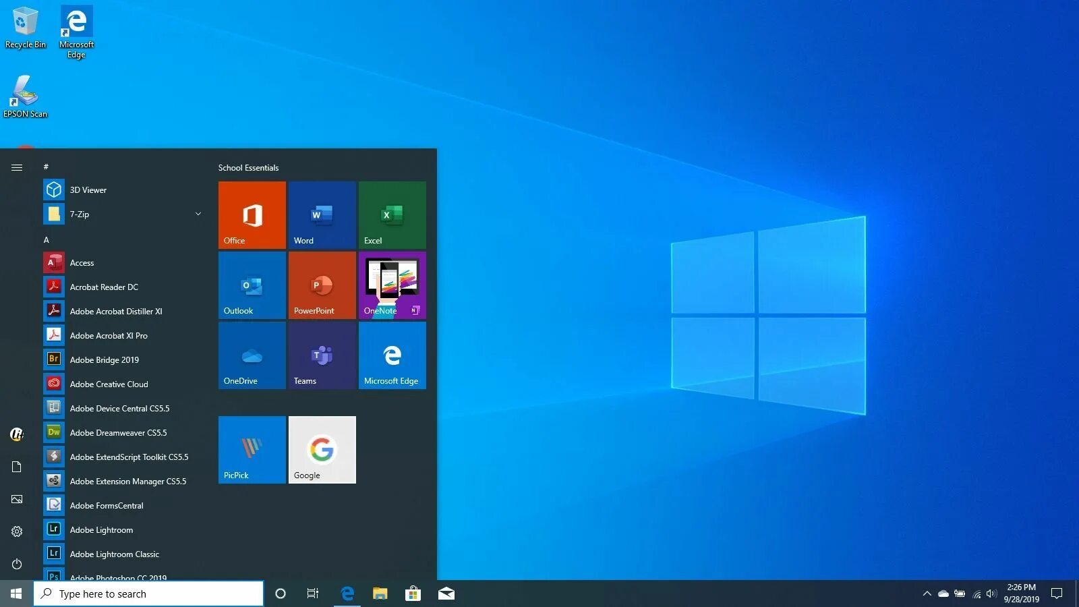Select the EPSON Scan desktop shortcut

(x=25, y=96)
